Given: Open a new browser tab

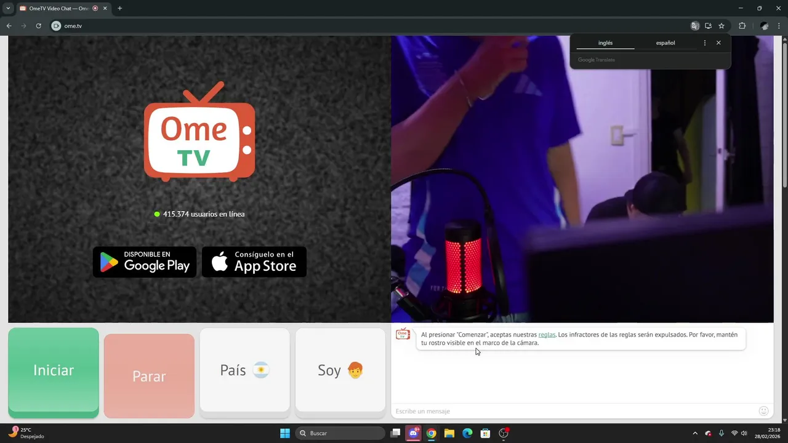Looking at the screenshot, I should click(119, 9).
